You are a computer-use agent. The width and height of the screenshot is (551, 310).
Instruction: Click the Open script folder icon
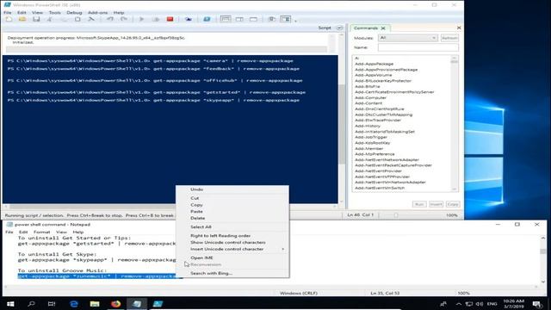(22, 19)
